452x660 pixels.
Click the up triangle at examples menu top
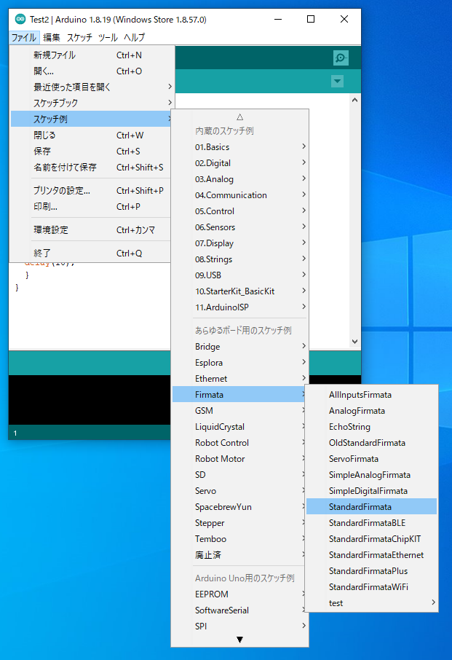tap(239, 117)
